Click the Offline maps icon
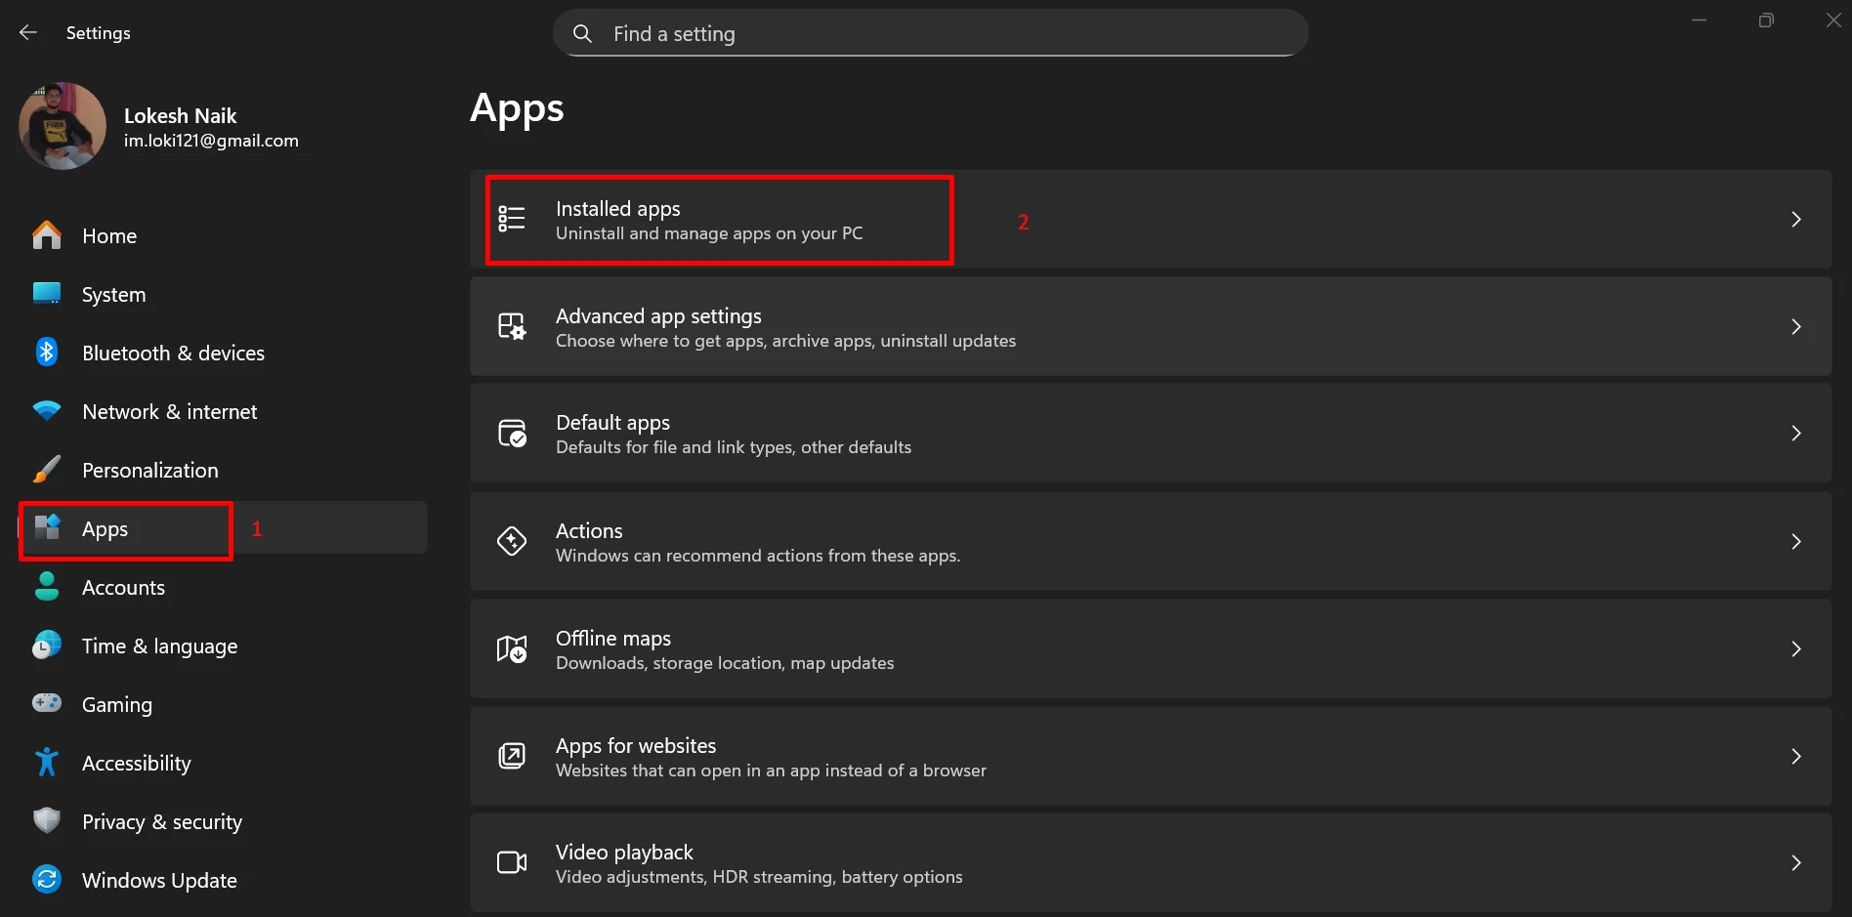Image resolution: width=1852 pixels, height=917 pixels. tap(512, 648)
